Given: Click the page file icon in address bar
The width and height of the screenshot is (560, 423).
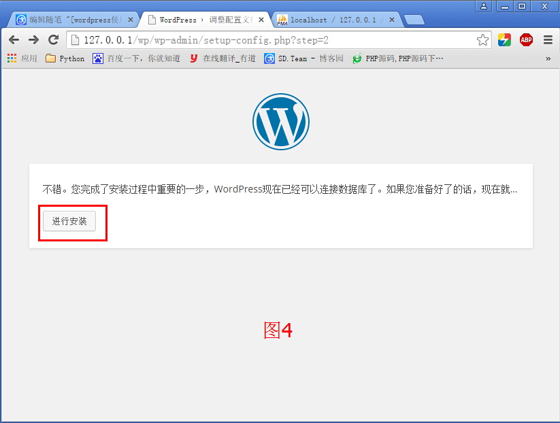Looking at the screenshot, I should pyautogui.click(x=75, y=40).
